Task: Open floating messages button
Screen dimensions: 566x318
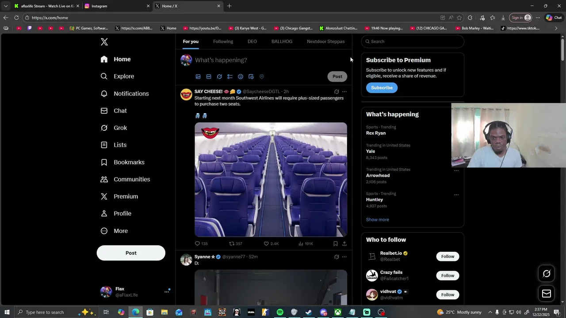Action: [547, 294]
